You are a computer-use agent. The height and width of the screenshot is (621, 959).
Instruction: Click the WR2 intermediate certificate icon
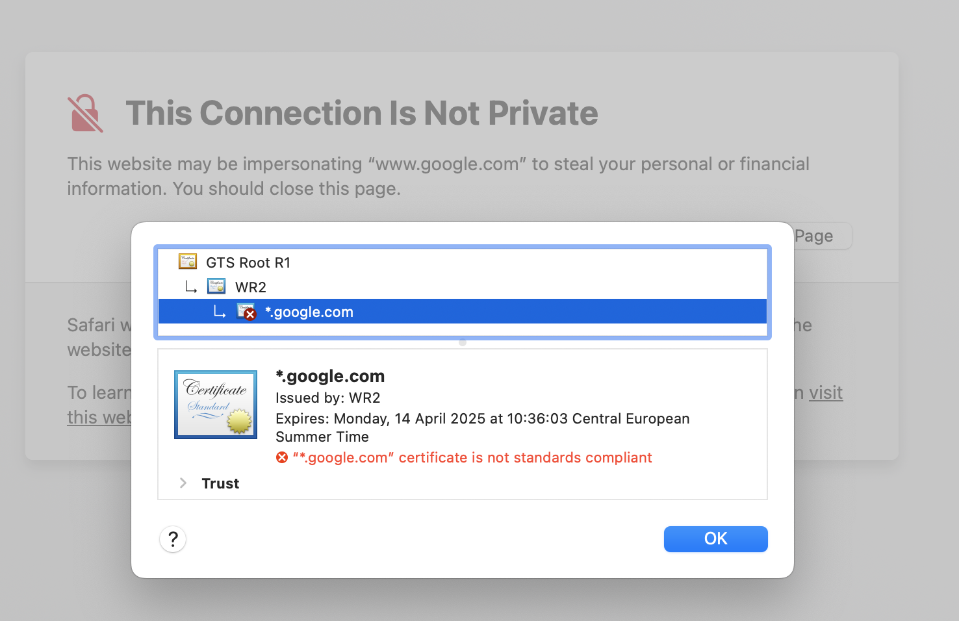click(x=216, y=286)
